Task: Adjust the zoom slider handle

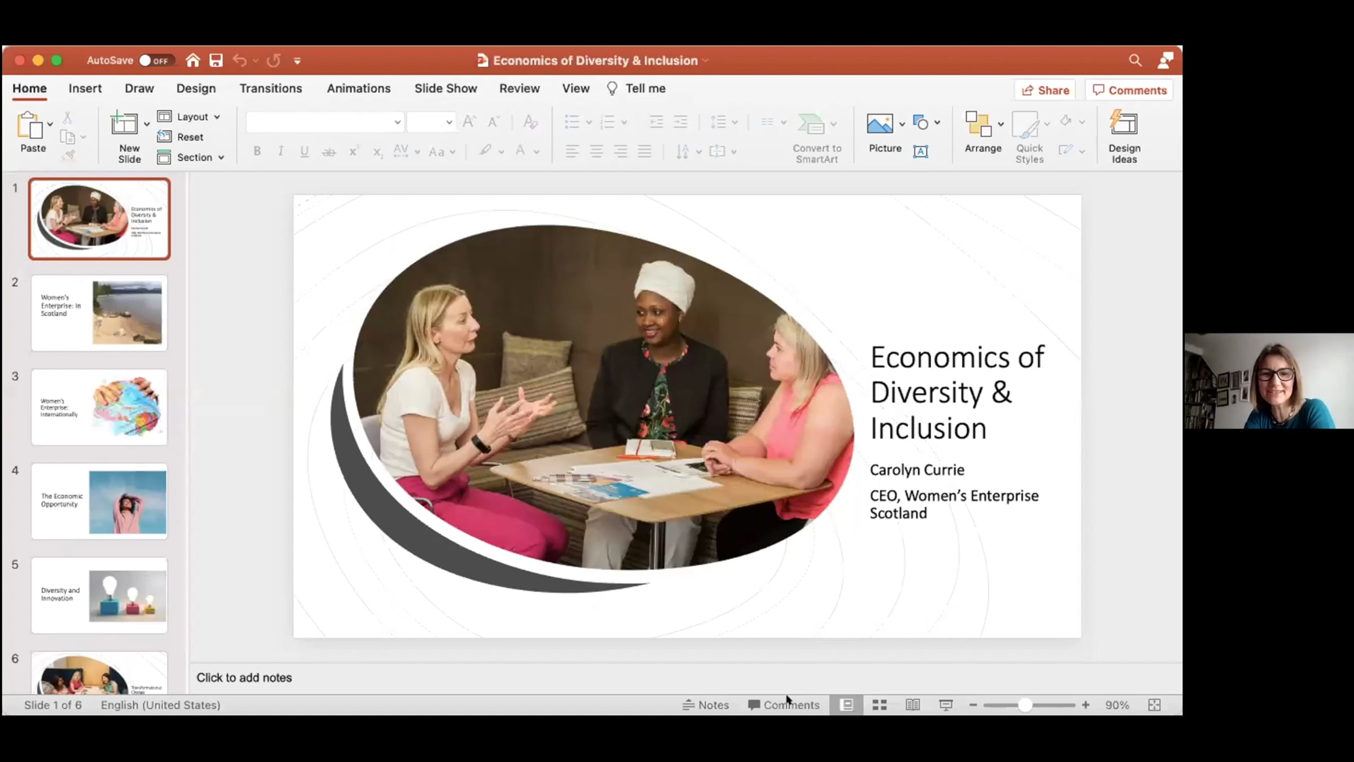Action: (1025, 705)
